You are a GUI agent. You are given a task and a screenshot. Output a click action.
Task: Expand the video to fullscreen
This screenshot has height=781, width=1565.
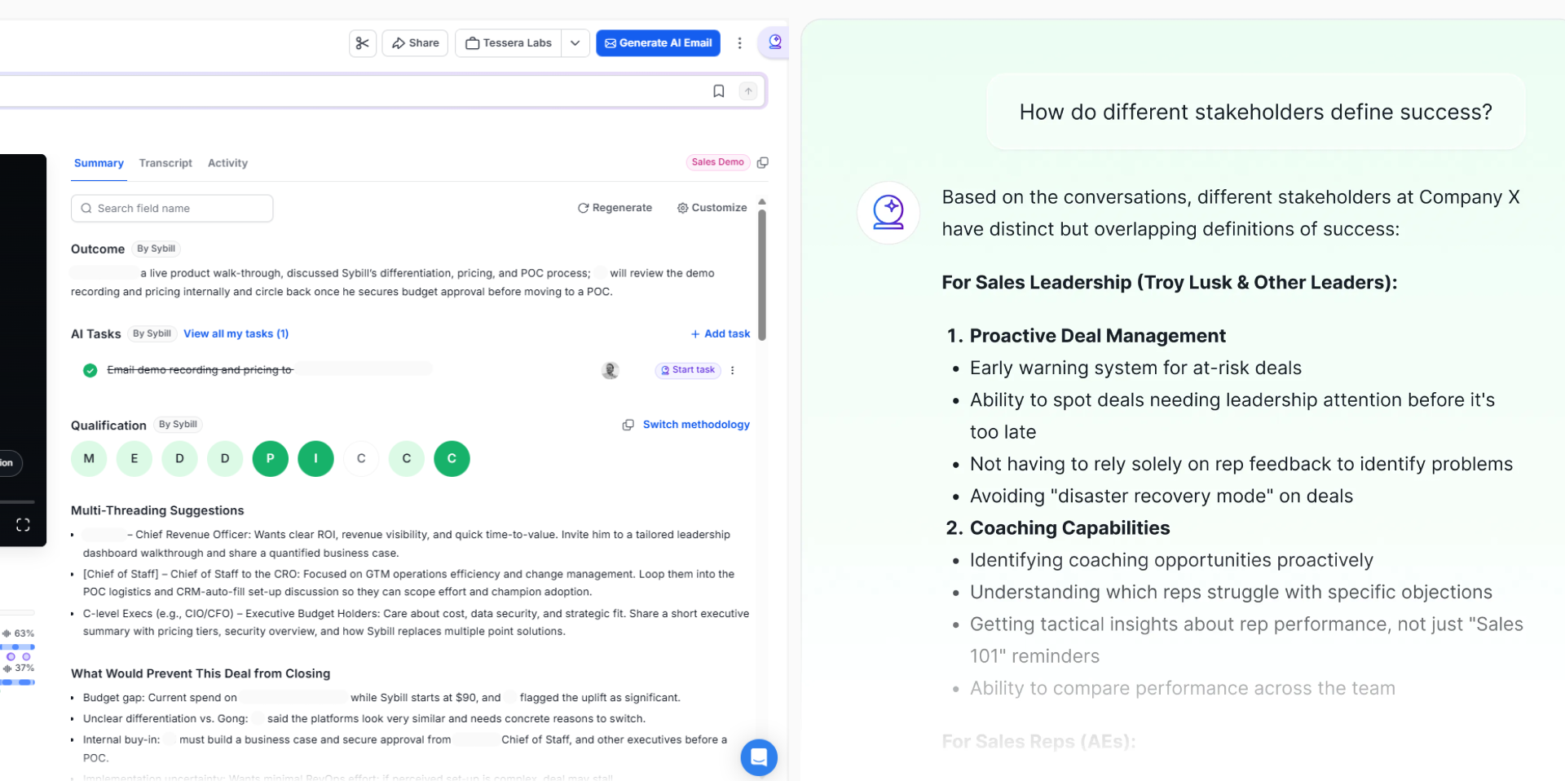[x=23, y=525]
